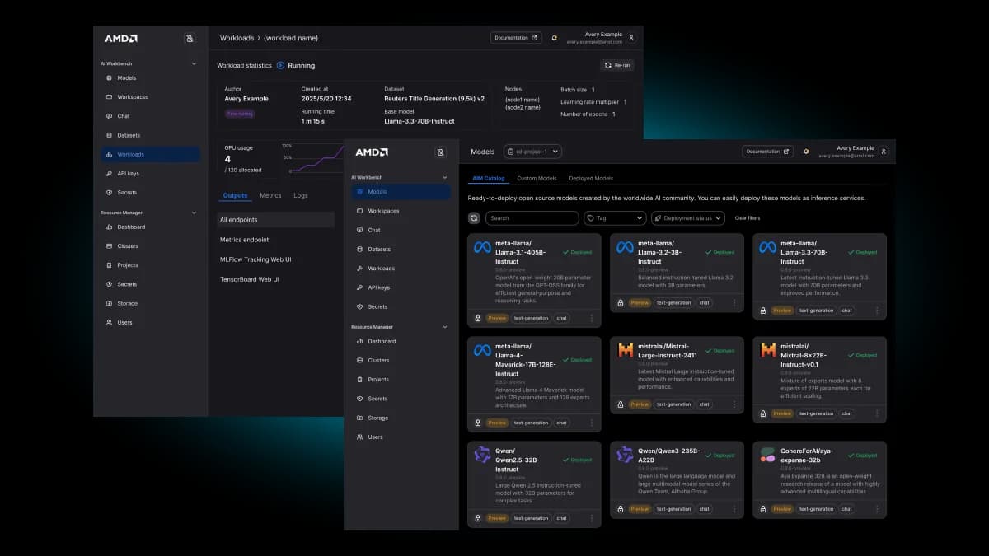Collapse the Resource Manager section in the front window
Image resolution: width=989 pixels, height=556 pixels.
click(445, 327)
